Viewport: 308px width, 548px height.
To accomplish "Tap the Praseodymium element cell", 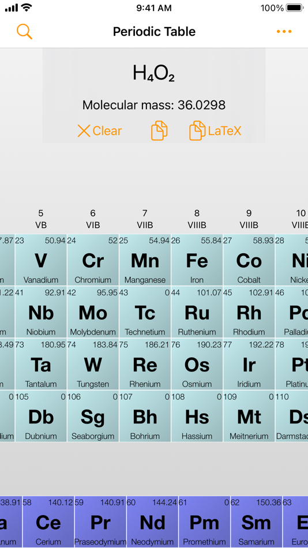I will coord(100,522).
